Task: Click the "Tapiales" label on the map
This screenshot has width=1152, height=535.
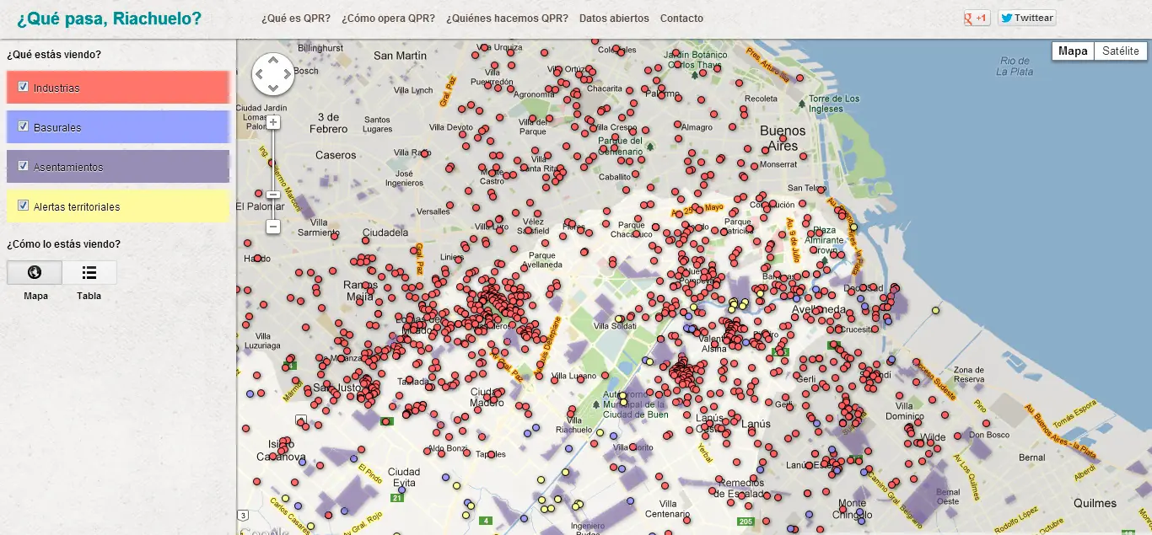Action: (x=491, y=454)
